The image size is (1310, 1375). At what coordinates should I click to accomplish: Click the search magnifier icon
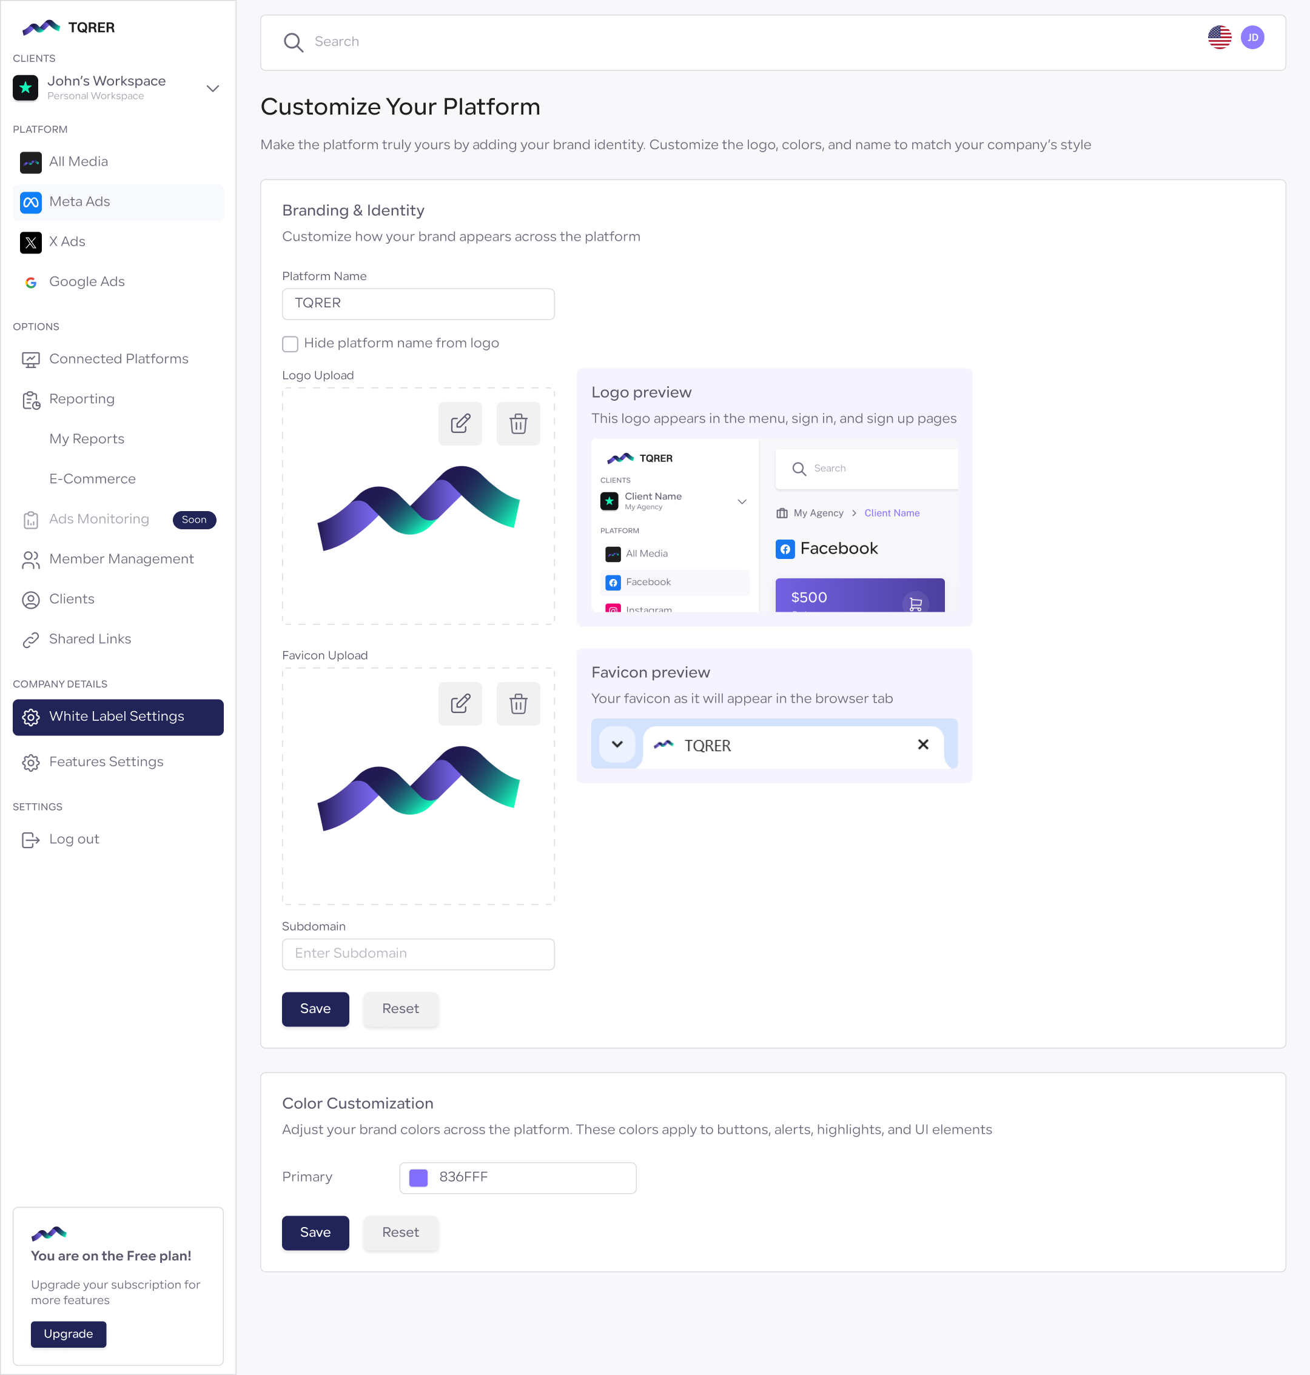(x=294, y=42)
